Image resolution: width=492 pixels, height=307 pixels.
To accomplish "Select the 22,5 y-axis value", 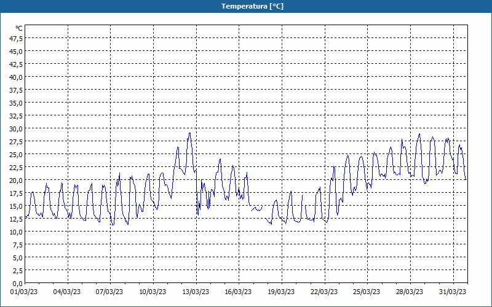I will (17, 167).
